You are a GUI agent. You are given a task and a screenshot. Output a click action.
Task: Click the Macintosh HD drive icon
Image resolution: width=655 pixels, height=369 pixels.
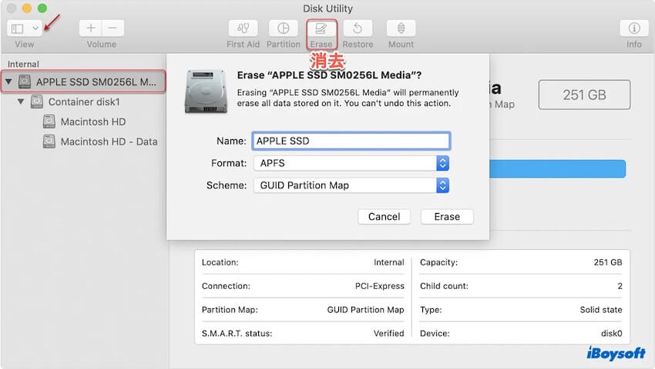point(49,121)
